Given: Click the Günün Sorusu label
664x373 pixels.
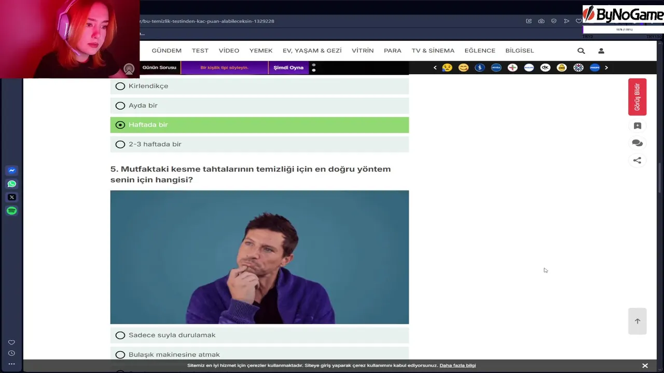Looking at the screenshot, I should 159,68.
